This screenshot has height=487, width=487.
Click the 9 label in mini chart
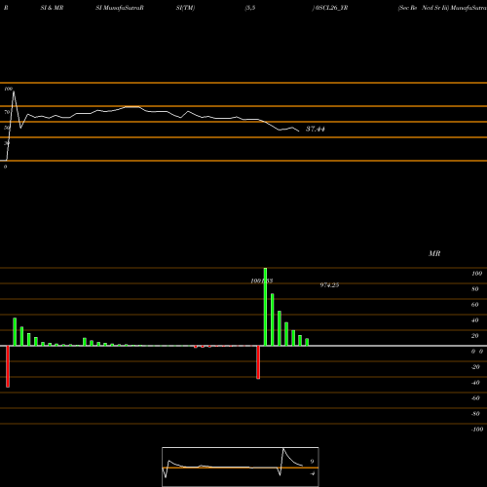(x=312, y=462)
